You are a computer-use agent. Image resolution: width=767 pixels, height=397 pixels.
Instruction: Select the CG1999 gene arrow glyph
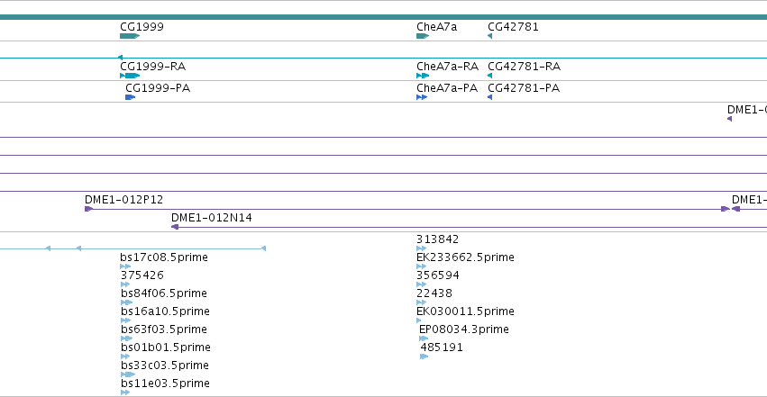tap(130, 36)
